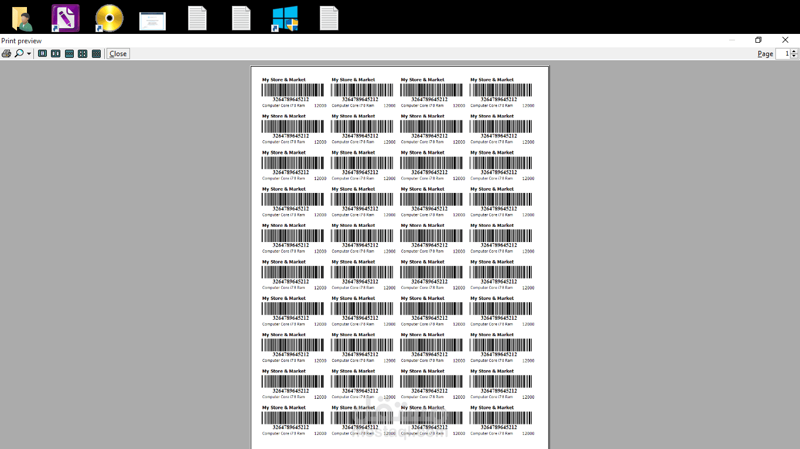The width and height of the screenshot is (800, 449).
Task: Switch preview to four pages layout
Action: pyautogui.click(x=83, y=54)
